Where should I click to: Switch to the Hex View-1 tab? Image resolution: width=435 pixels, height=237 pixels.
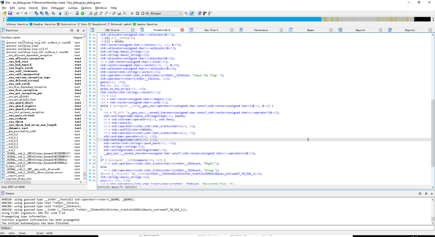[x=211, y=30]
